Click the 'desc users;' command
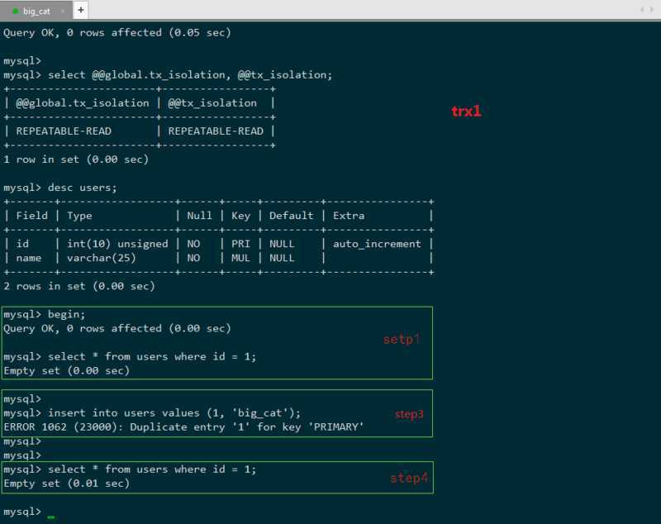 [82, 188]
